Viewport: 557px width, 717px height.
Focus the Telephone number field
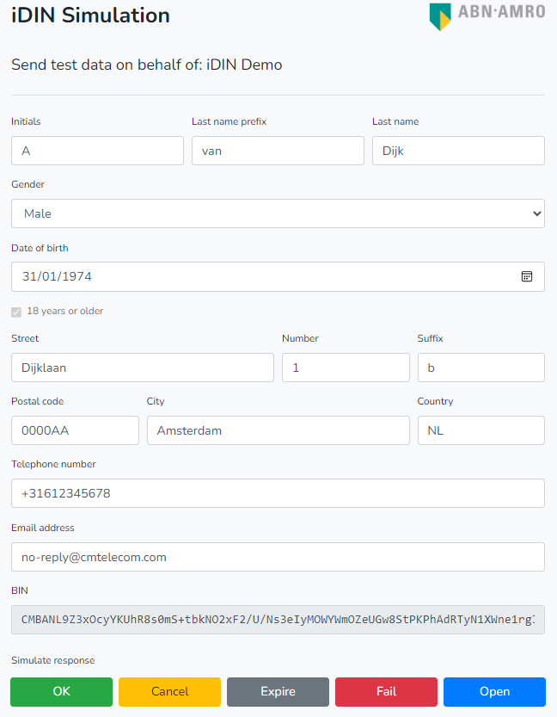click(278, 493)
